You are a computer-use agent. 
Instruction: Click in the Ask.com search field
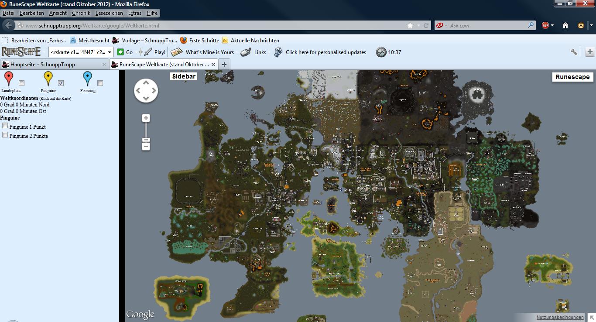pyautogui.click(x=486, y=25)
